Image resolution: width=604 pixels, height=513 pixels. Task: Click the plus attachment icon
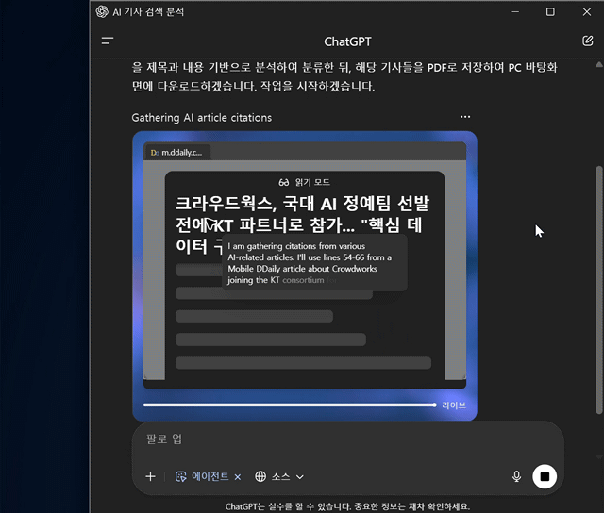pos(150,476)
